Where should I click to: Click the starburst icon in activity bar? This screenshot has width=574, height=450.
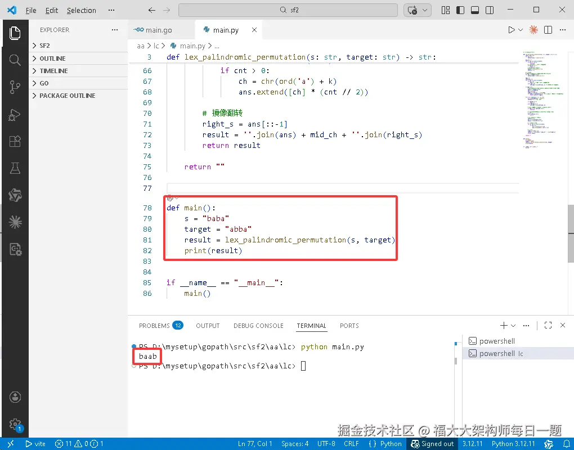tap(15, 222)
